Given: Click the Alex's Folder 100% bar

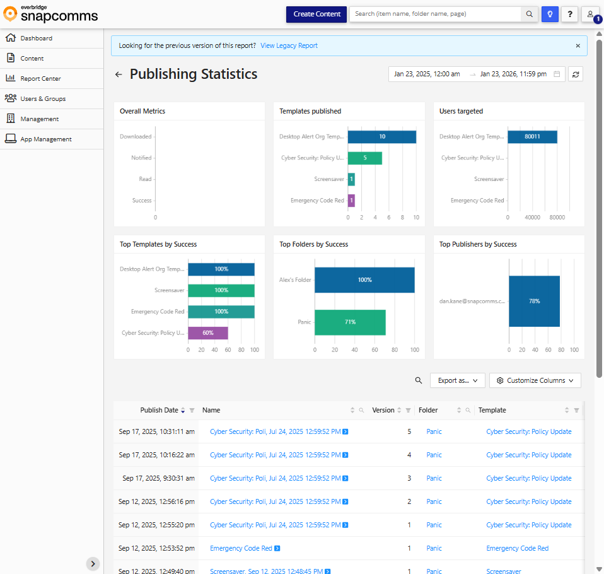Looking at the screenshot, I should (364, 280).
